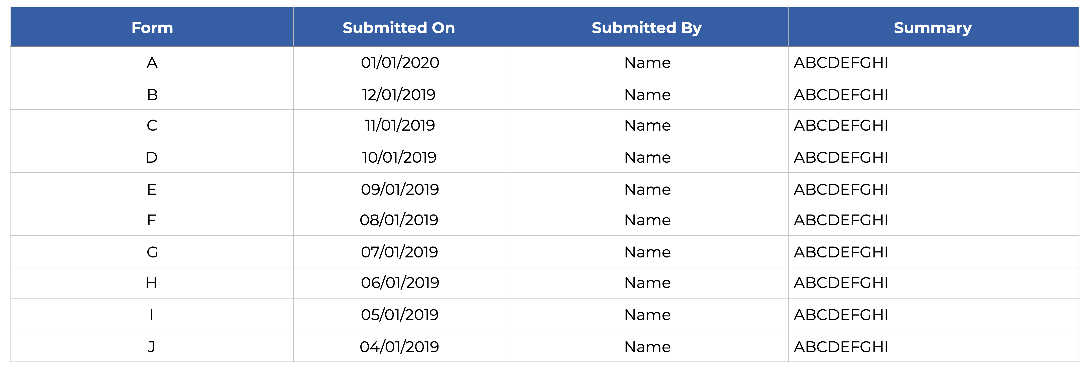
Task: Click the Submitted By column header
Action: [x=646, y=28]
